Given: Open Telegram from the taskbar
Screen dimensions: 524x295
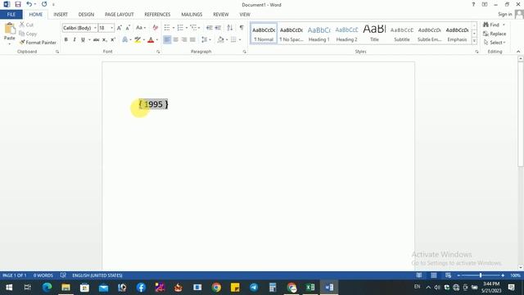Looking at the screenshot, I should pyautogui.click(x=254, y=288).
